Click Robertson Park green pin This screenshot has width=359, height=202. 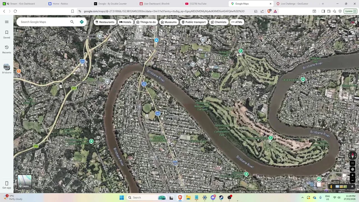240,51
